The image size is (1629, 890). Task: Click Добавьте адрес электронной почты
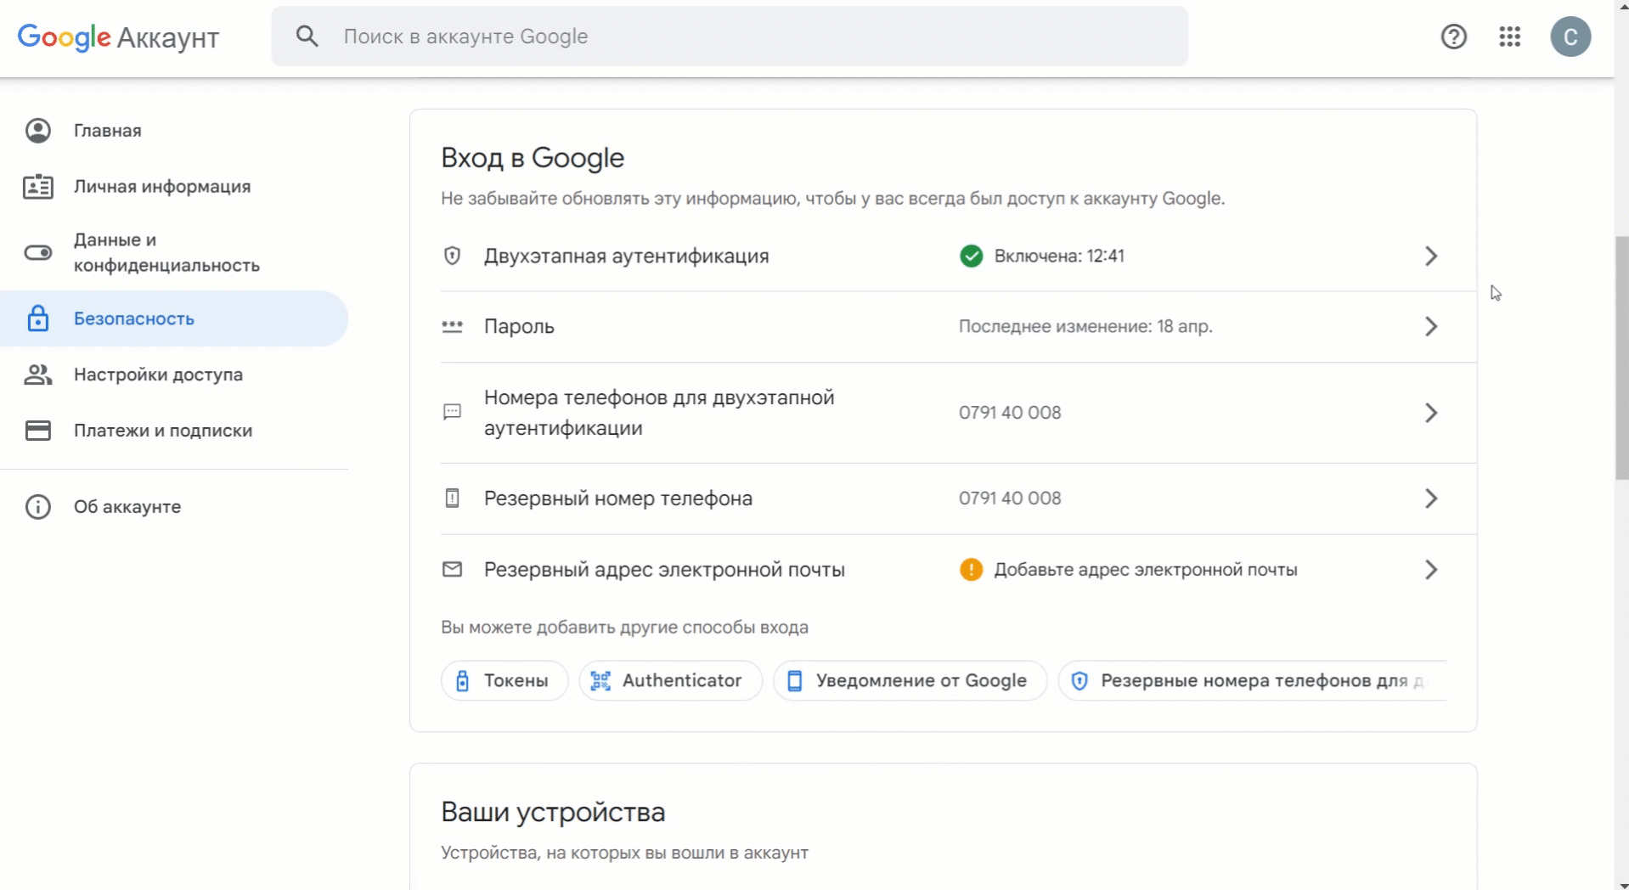click(x=1146, y=570)
